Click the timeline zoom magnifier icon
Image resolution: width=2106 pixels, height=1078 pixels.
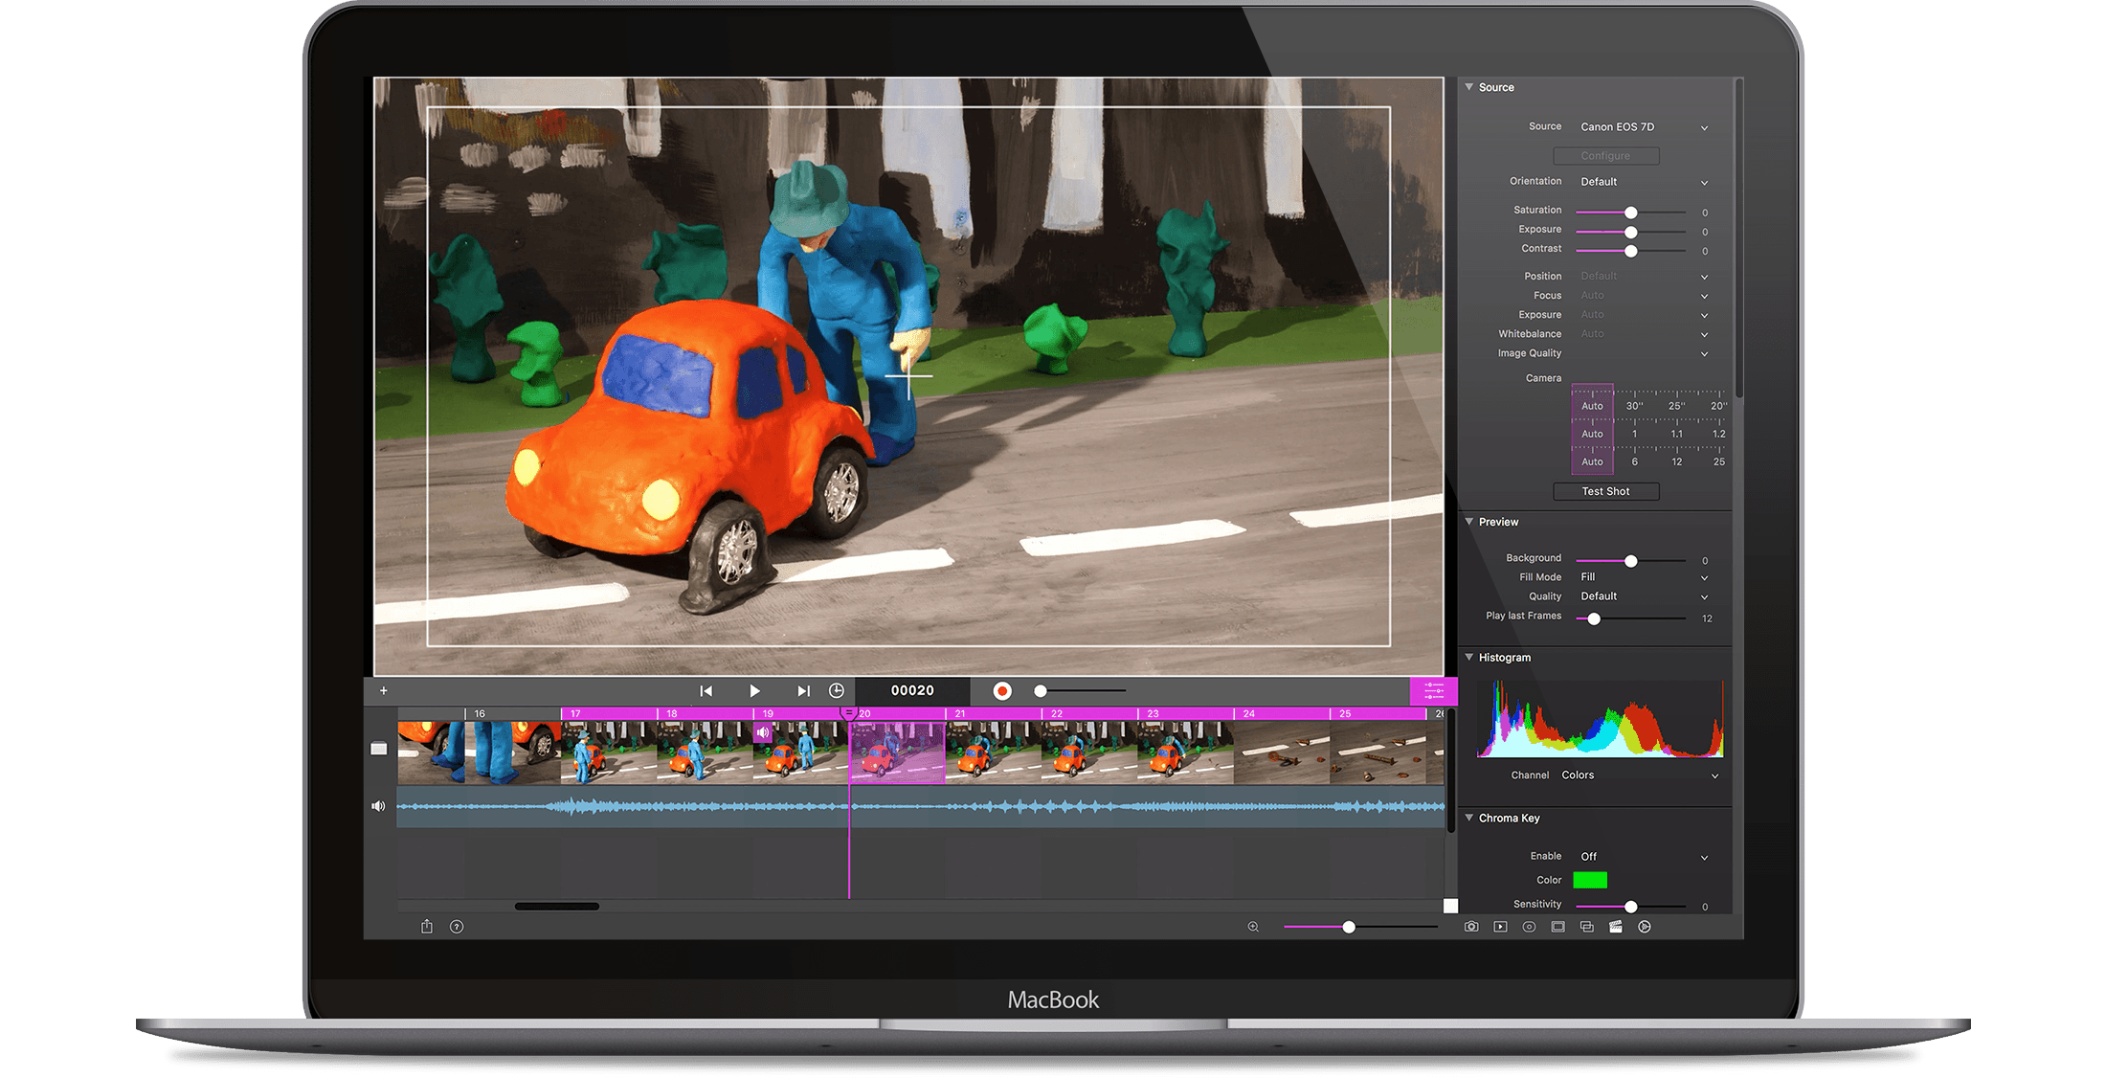tap(1253, 927)
